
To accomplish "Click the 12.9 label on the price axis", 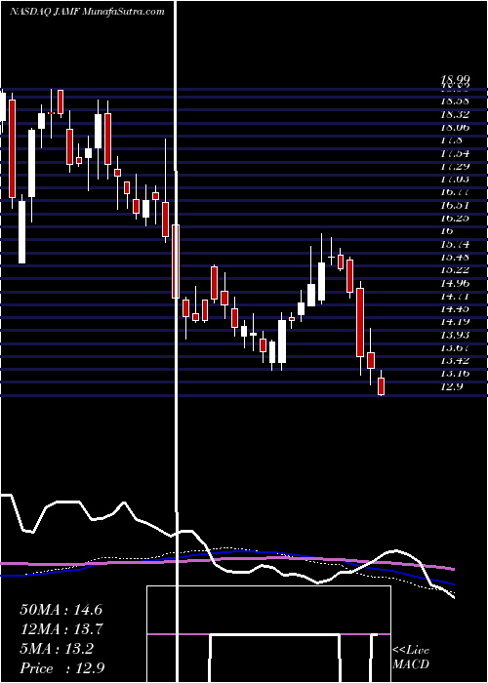I will click(451, 386).
